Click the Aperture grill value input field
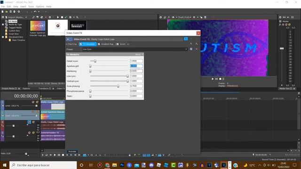Image resolution: width=301 pixels, height=169 pixels. [x=136, y=66]
